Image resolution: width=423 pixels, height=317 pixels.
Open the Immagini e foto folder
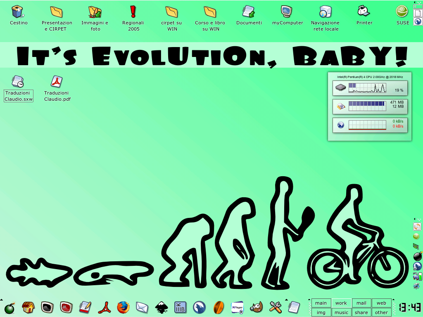(95, 12)
